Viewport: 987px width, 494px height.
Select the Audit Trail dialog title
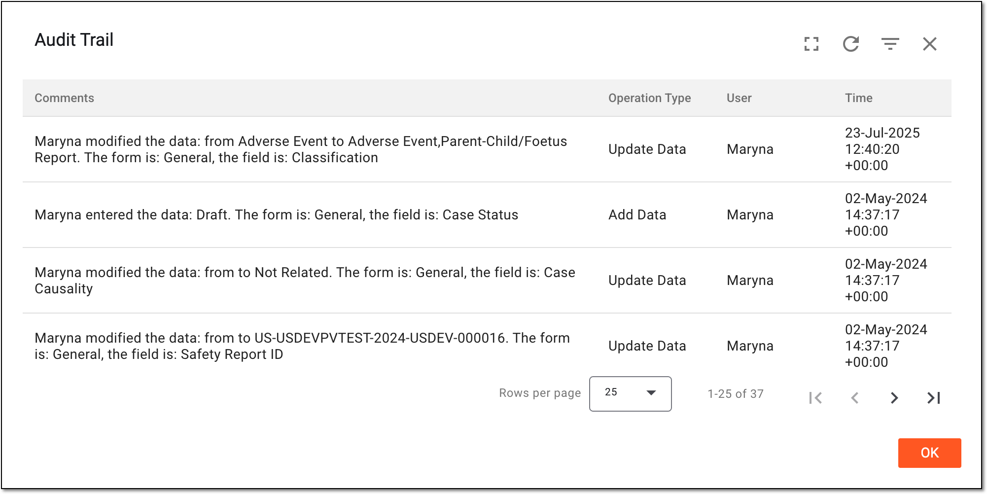[74, 40]
